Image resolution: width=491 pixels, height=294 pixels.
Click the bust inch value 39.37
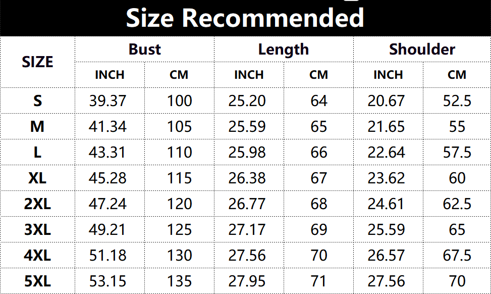pyautogui.click(x=107, y=101)
